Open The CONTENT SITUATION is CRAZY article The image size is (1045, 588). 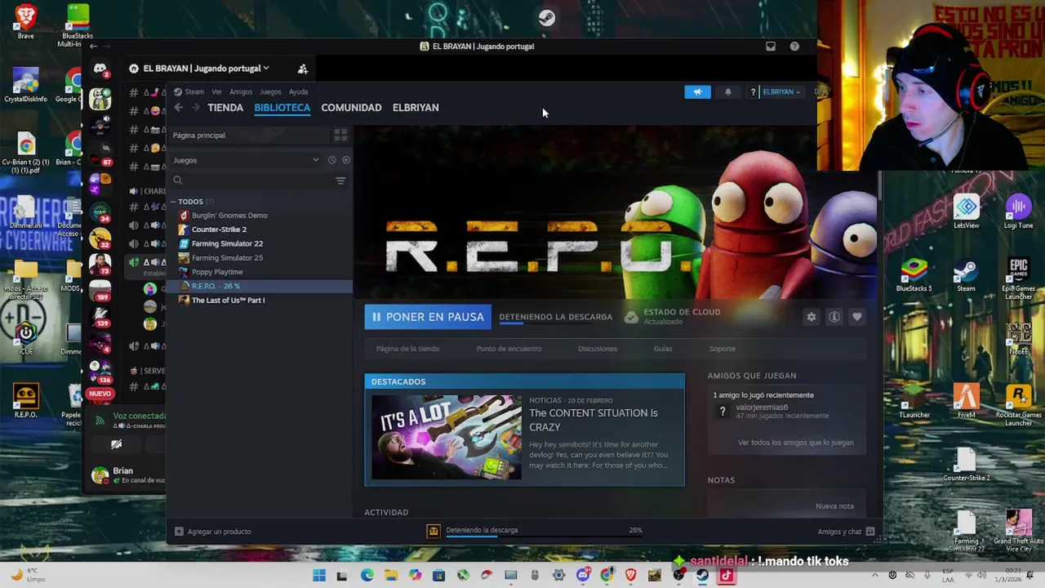click(594, 420)
